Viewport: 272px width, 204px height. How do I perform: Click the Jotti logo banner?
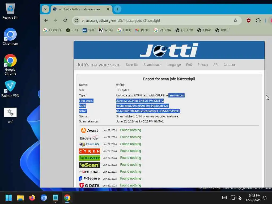tap(169, 50)
